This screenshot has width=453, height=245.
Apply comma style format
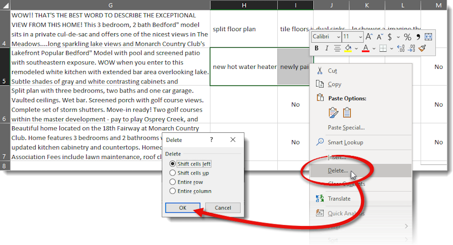(x=418, y=37)
